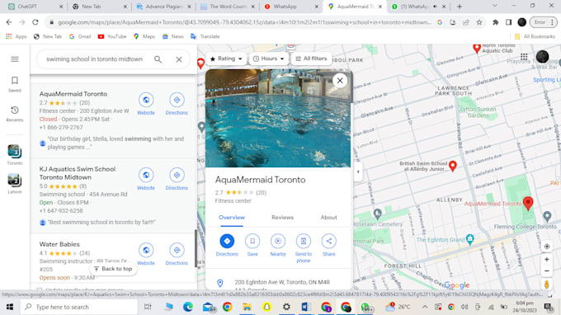This screenshot has height=315, width=561.
Task: Get directions to KJ Aquatics Swim School
Action: (x=177, y=175)
